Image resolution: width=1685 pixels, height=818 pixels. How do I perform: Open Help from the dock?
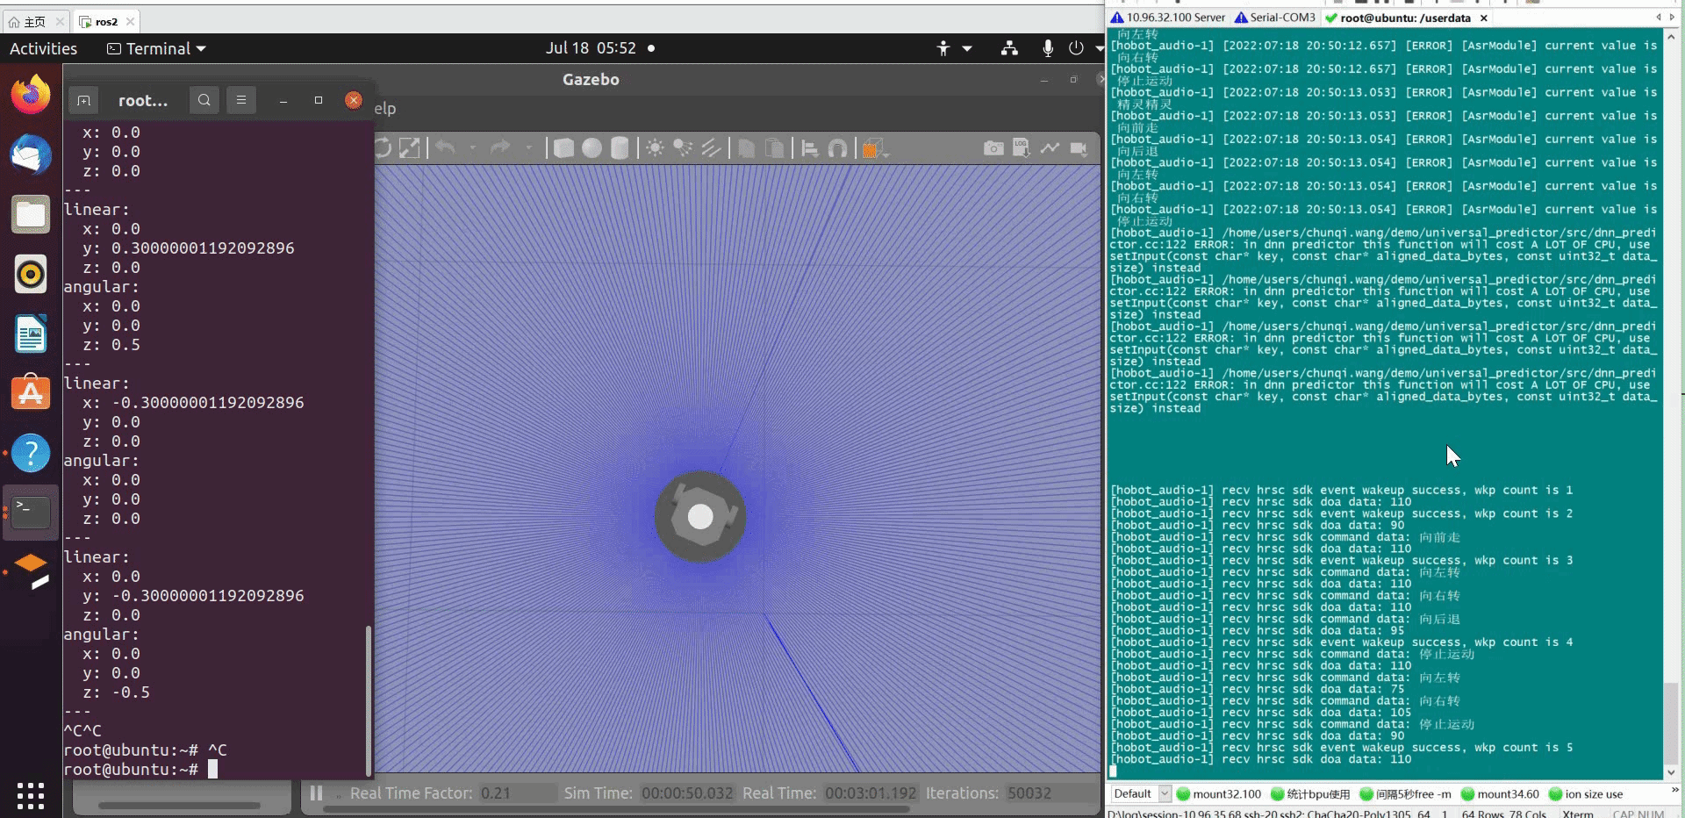pos(31,453)
